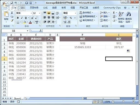
Task: Click 删除 in the cells group
Action: 105,16
